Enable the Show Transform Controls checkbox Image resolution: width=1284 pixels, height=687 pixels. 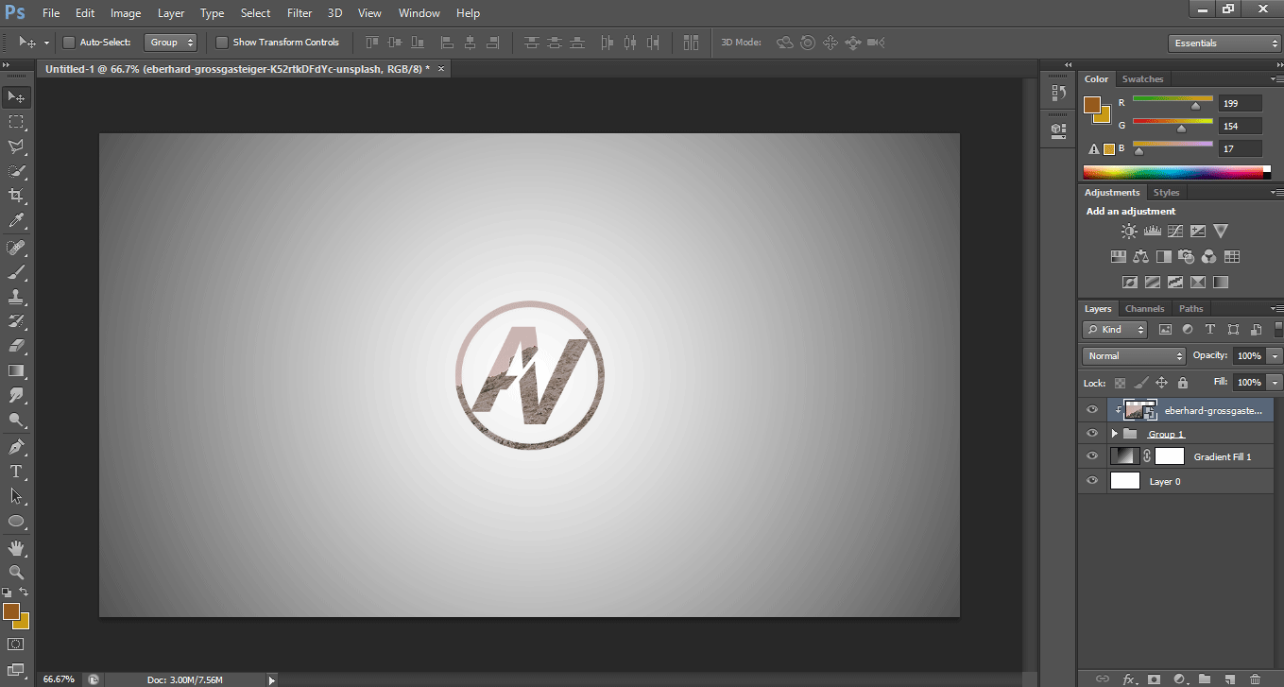pos(222,42)
